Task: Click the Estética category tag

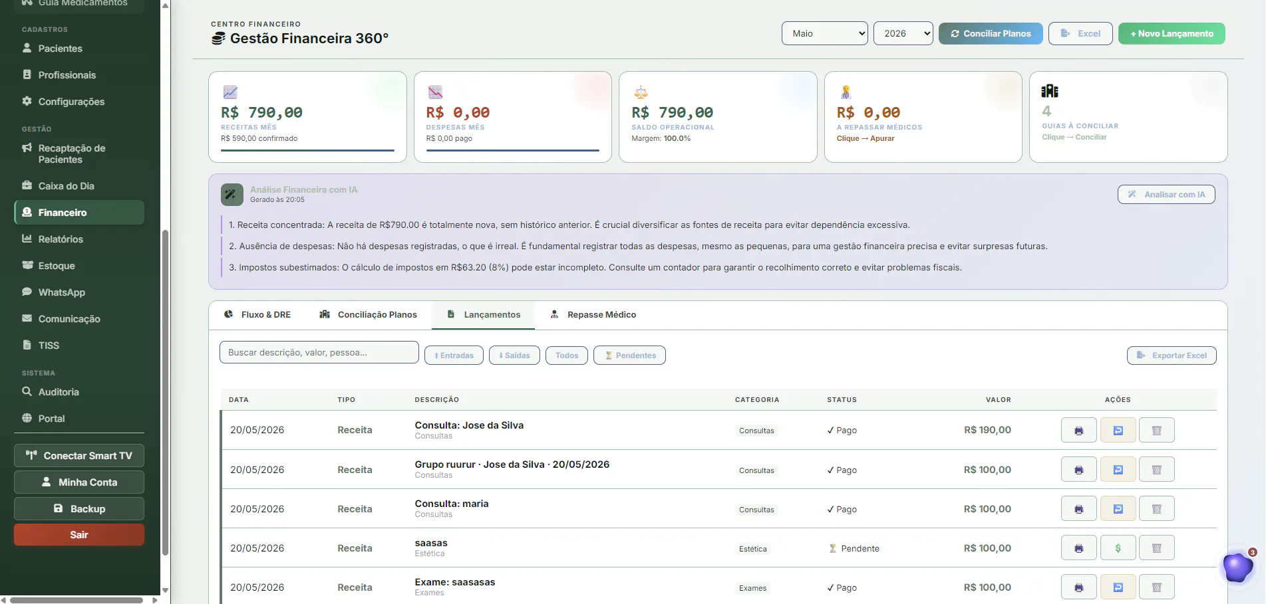Action: tap(753, 549)
